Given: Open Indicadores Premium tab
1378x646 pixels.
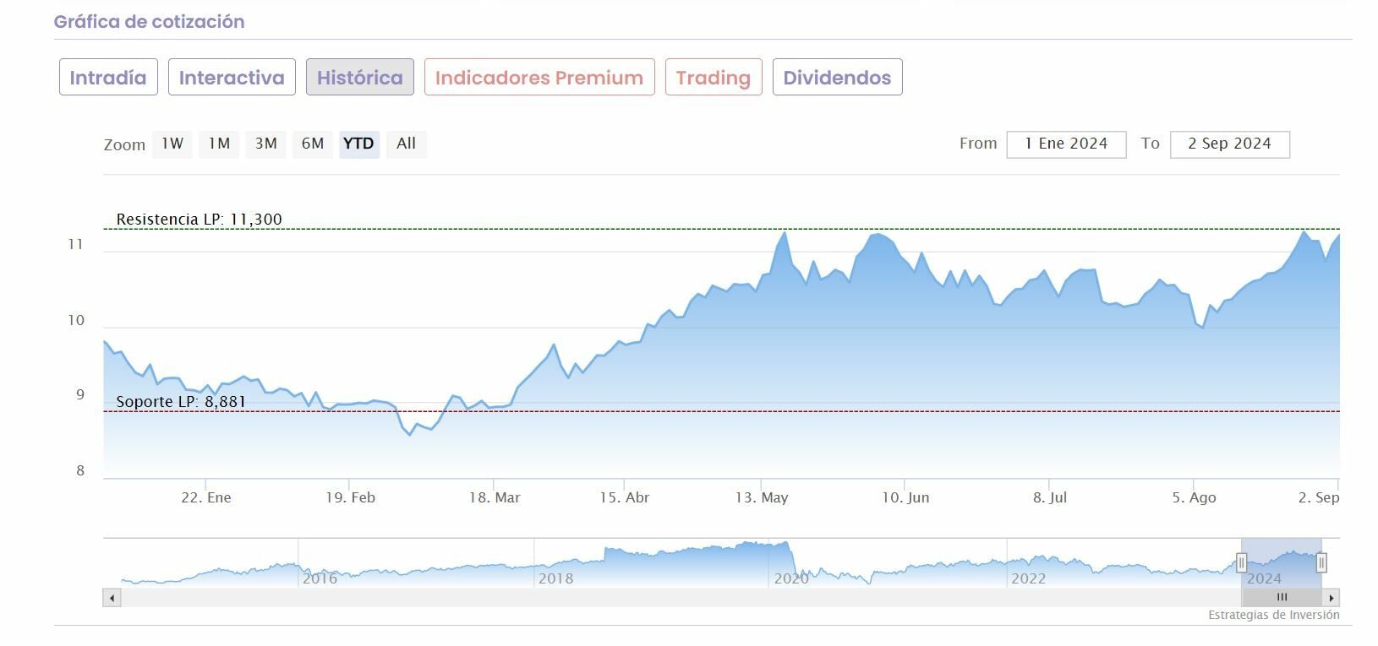Looking at the screenshot, I should pos(539,78).
